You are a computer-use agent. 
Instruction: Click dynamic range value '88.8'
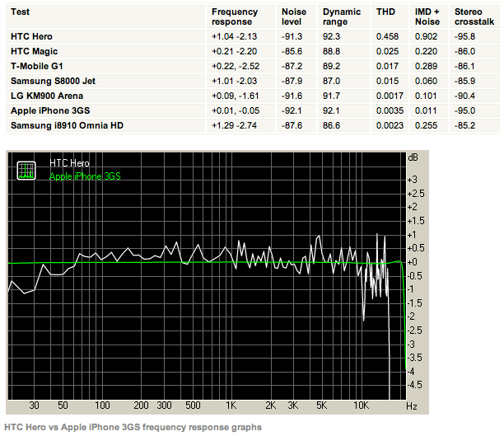pyautogui.click(x=331, y=51)
